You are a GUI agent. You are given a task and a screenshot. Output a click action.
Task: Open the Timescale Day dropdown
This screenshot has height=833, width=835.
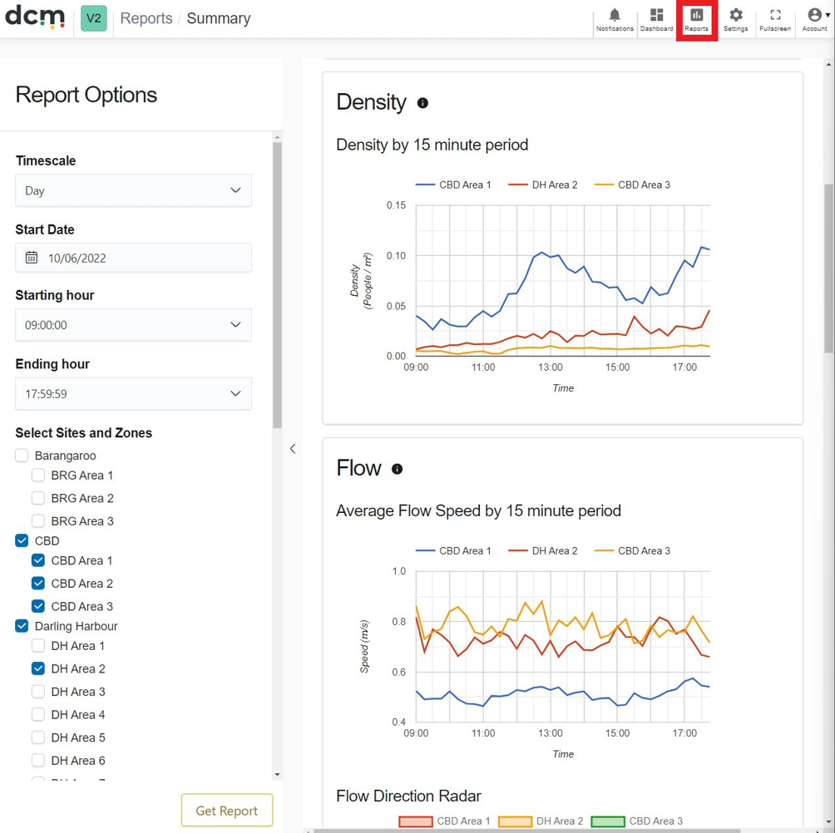point(133,190)
